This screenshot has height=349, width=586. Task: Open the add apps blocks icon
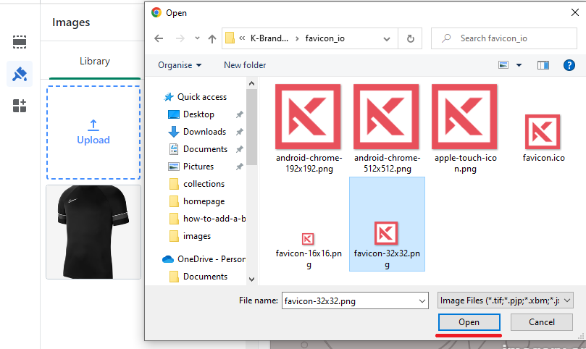coord(20,106)
